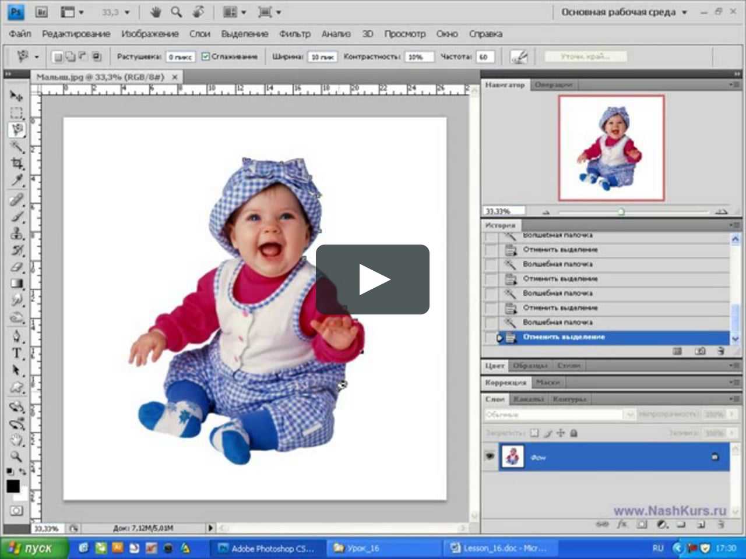Hide the Фон layer with eye icon

[490, 457]
